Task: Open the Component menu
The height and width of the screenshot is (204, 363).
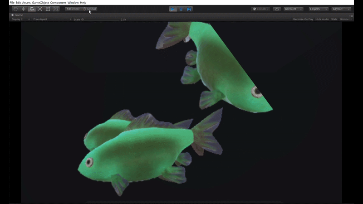Action: pyautogui.click(x=58, y=3)
